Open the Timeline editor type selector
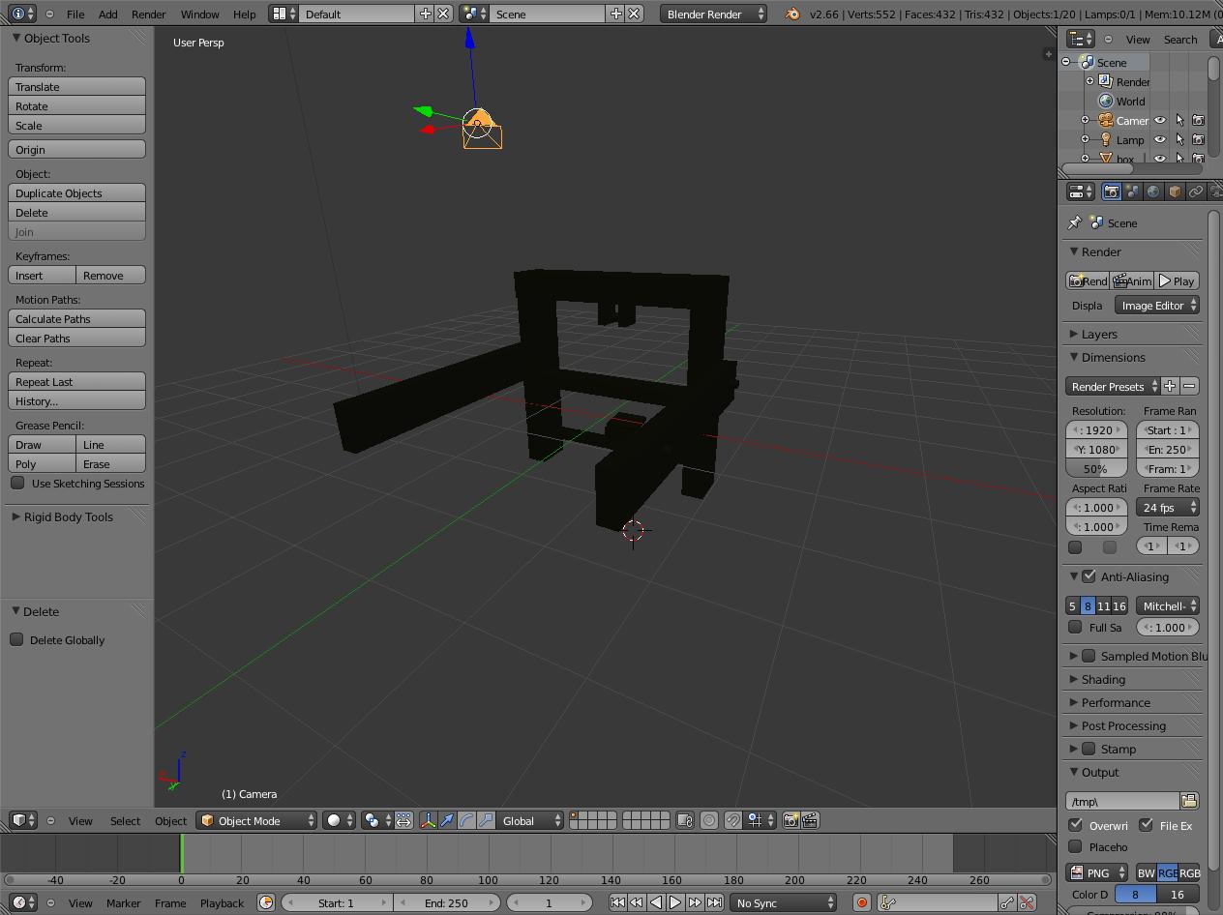Image resolution: width=1223 pixels, height=915 pixels. click(21, 902)
